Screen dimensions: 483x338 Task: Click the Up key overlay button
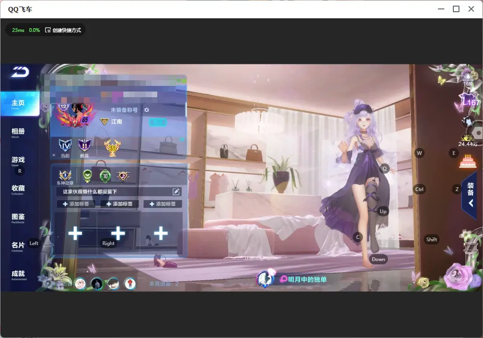coord(383,211)
